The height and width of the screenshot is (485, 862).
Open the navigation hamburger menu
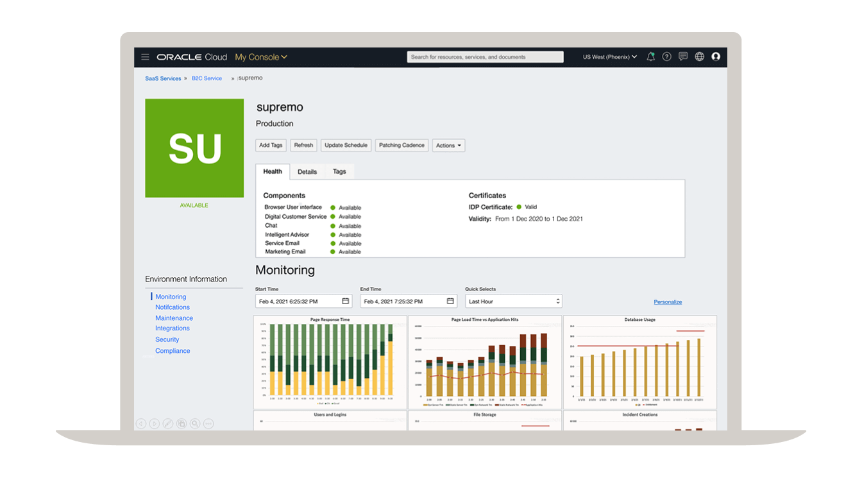146,56
